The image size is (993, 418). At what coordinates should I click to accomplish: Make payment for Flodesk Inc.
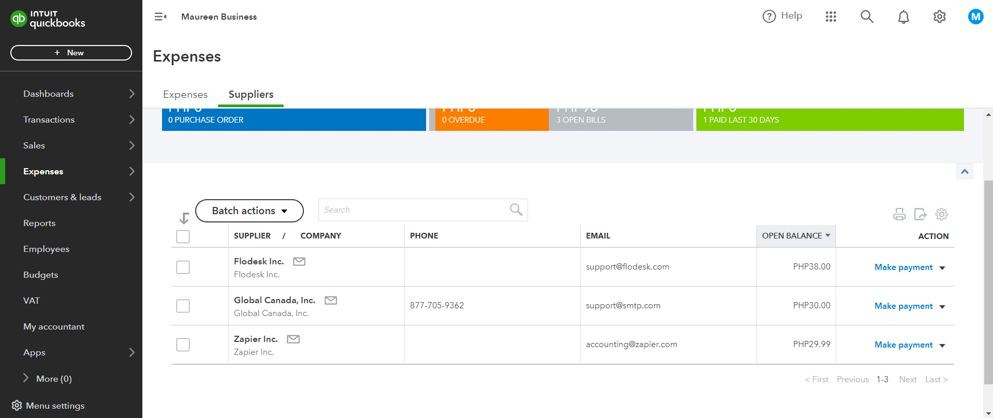click(x=903, y=267)
